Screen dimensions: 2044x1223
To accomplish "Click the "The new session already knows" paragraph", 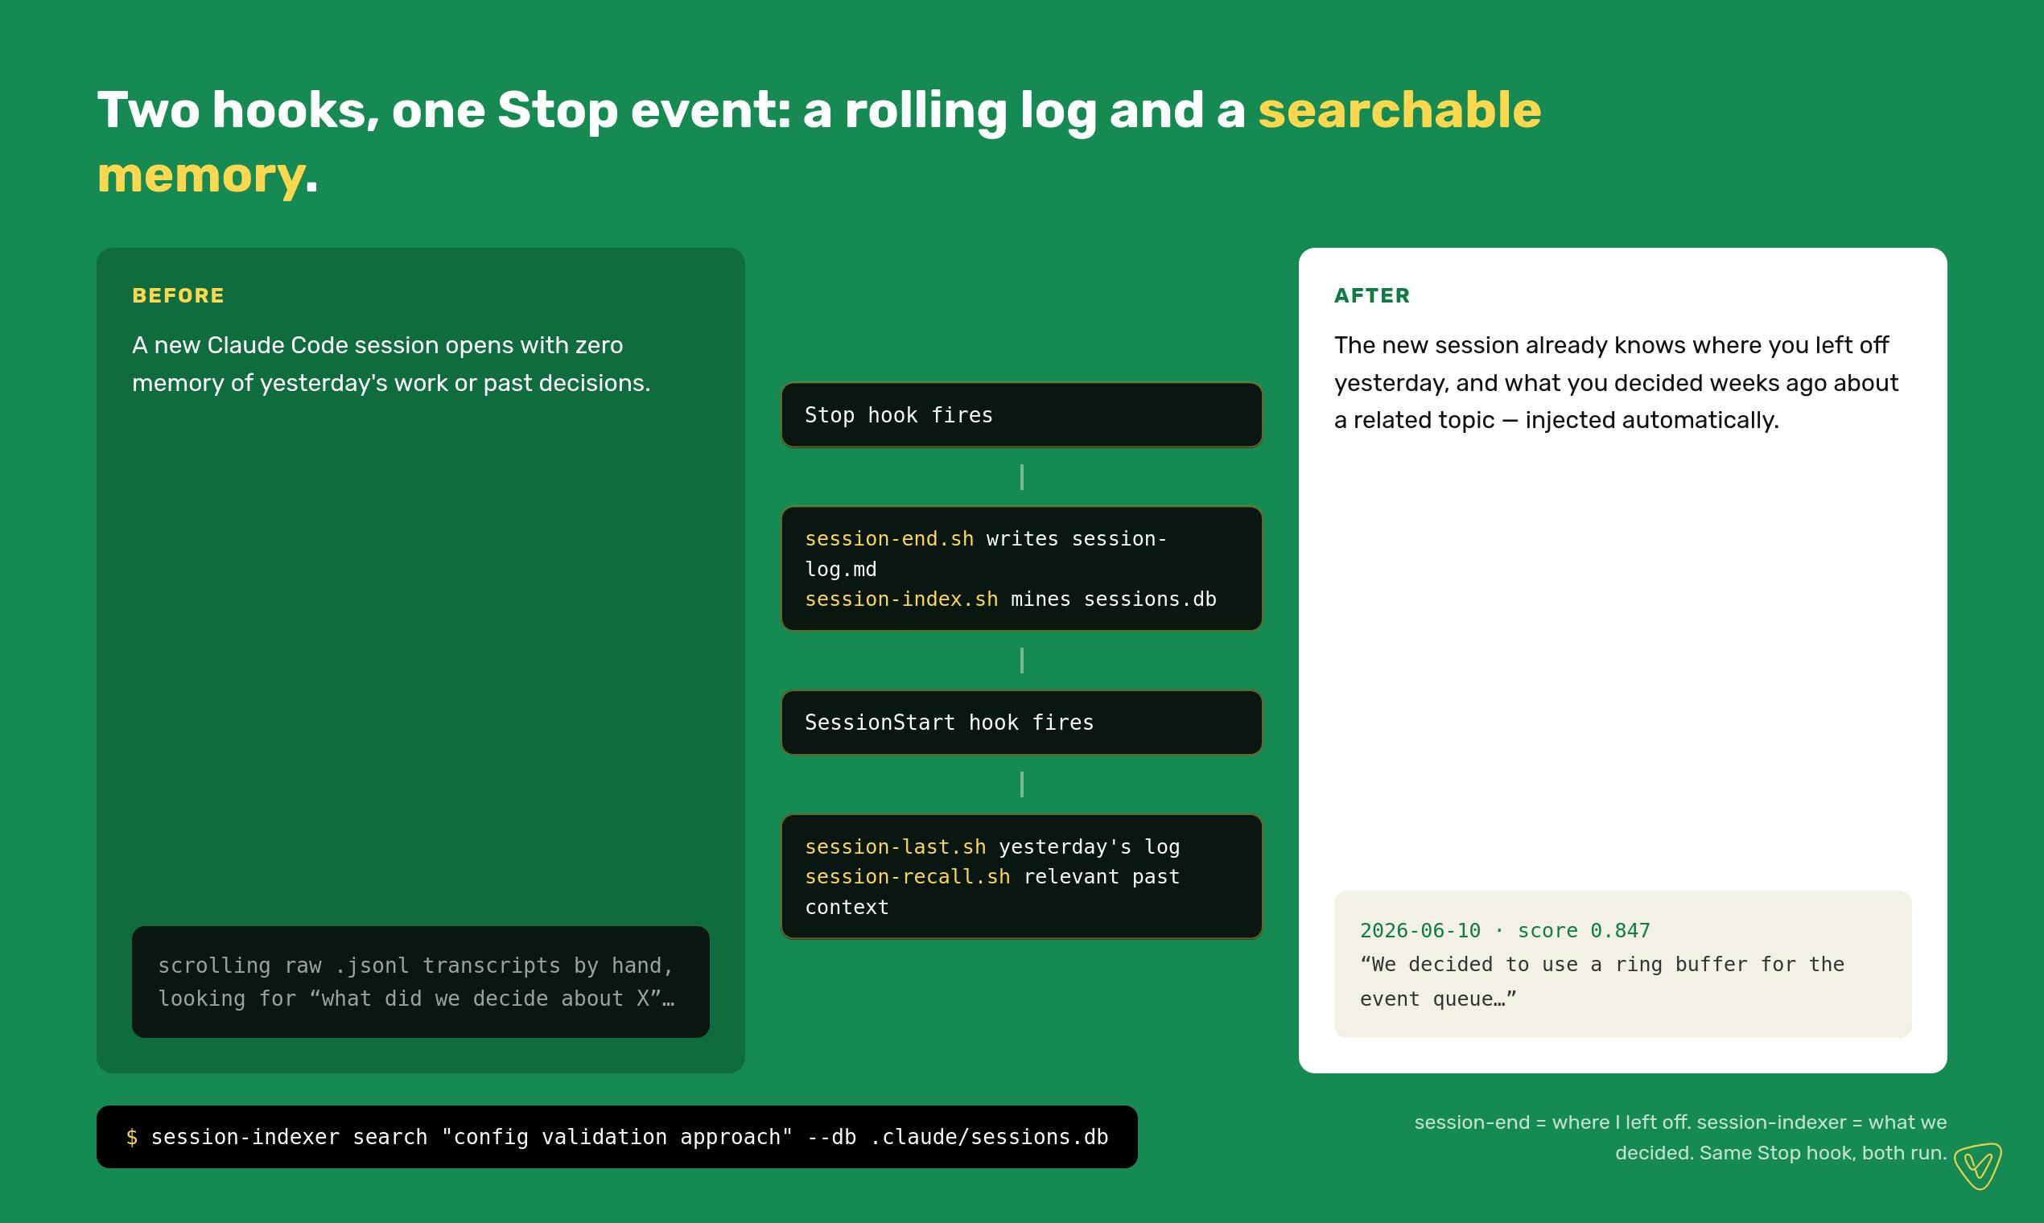I will pos(1616,382).
